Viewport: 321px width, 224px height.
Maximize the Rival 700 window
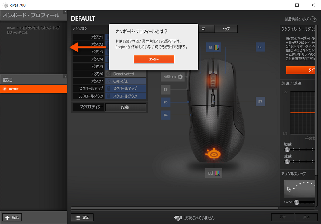click(297, 5)
